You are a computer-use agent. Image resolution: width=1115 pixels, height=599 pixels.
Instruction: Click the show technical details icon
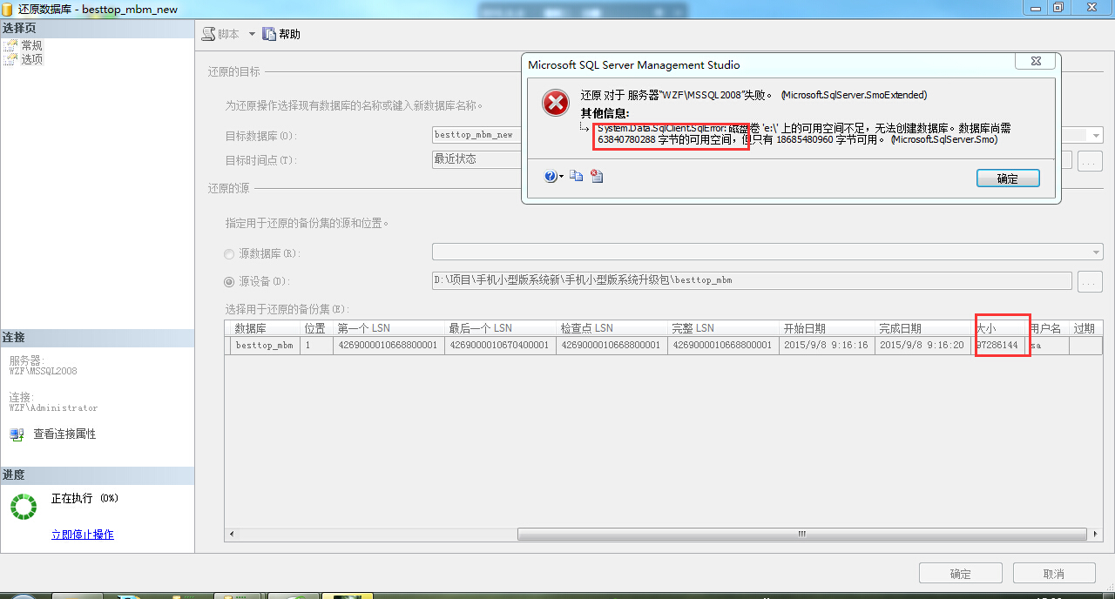pos(597,177)
